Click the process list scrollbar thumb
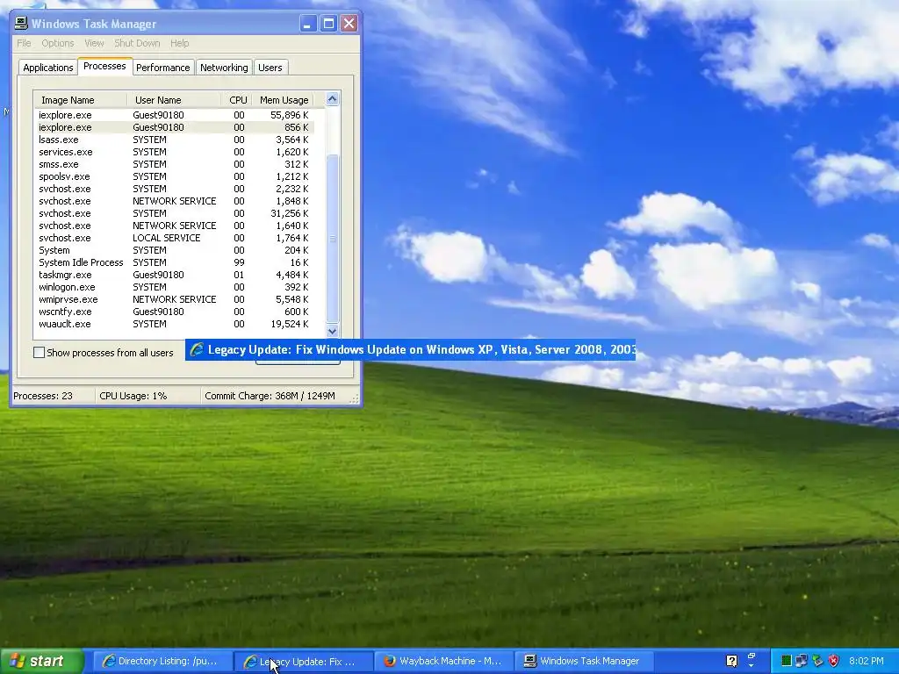The height and width of the screenshot is (674, 899). [x=333, y=238]
